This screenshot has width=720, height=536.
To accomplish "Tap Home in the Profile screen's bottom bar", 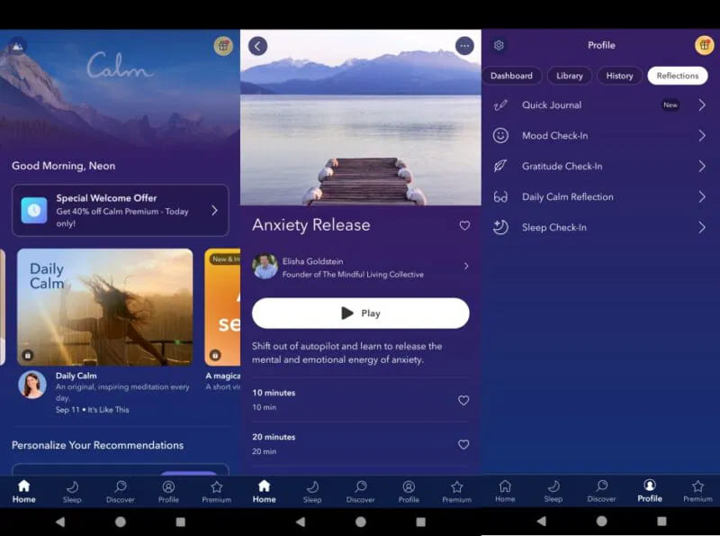I will coord(505,491).
